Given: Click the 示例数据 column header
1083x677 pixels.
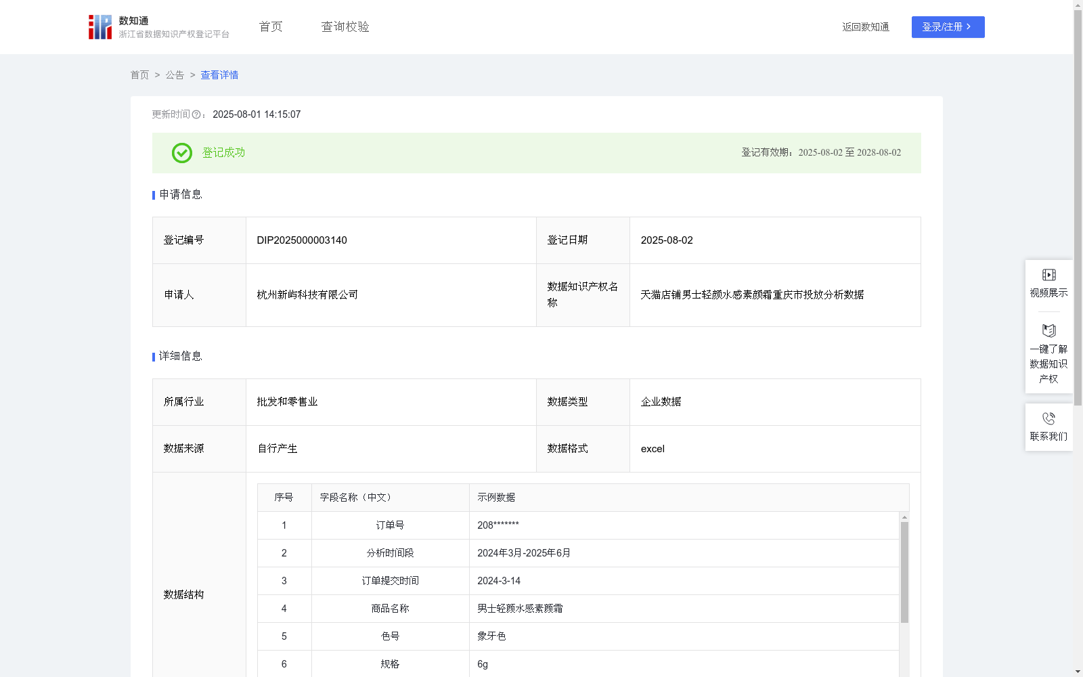Looking at the screenshot, I should [496, 498].
